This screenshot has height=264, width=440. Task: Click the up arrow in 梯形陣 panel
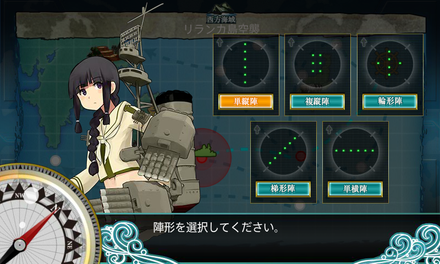[x=257, y=130]
